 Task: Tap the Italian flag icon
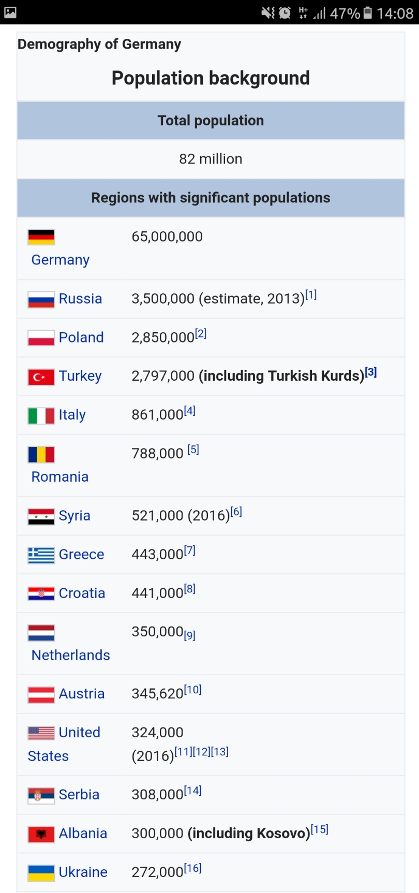(41, 415)
